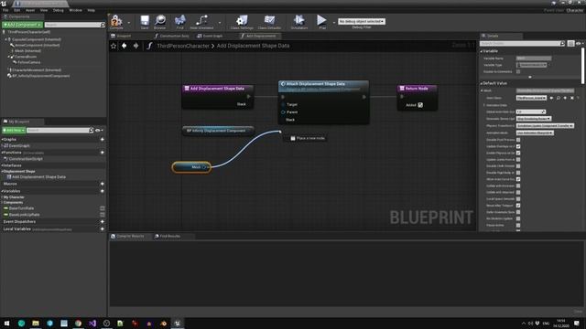Viewport: 586px width, 329px height.
Task: Click the Browse toolbar icon
Action: click(x=160, y=22)
